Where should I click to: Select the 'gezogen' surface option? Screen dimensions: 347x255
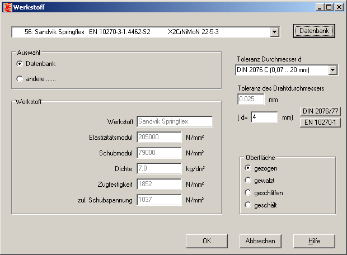[x=248, y=168]
